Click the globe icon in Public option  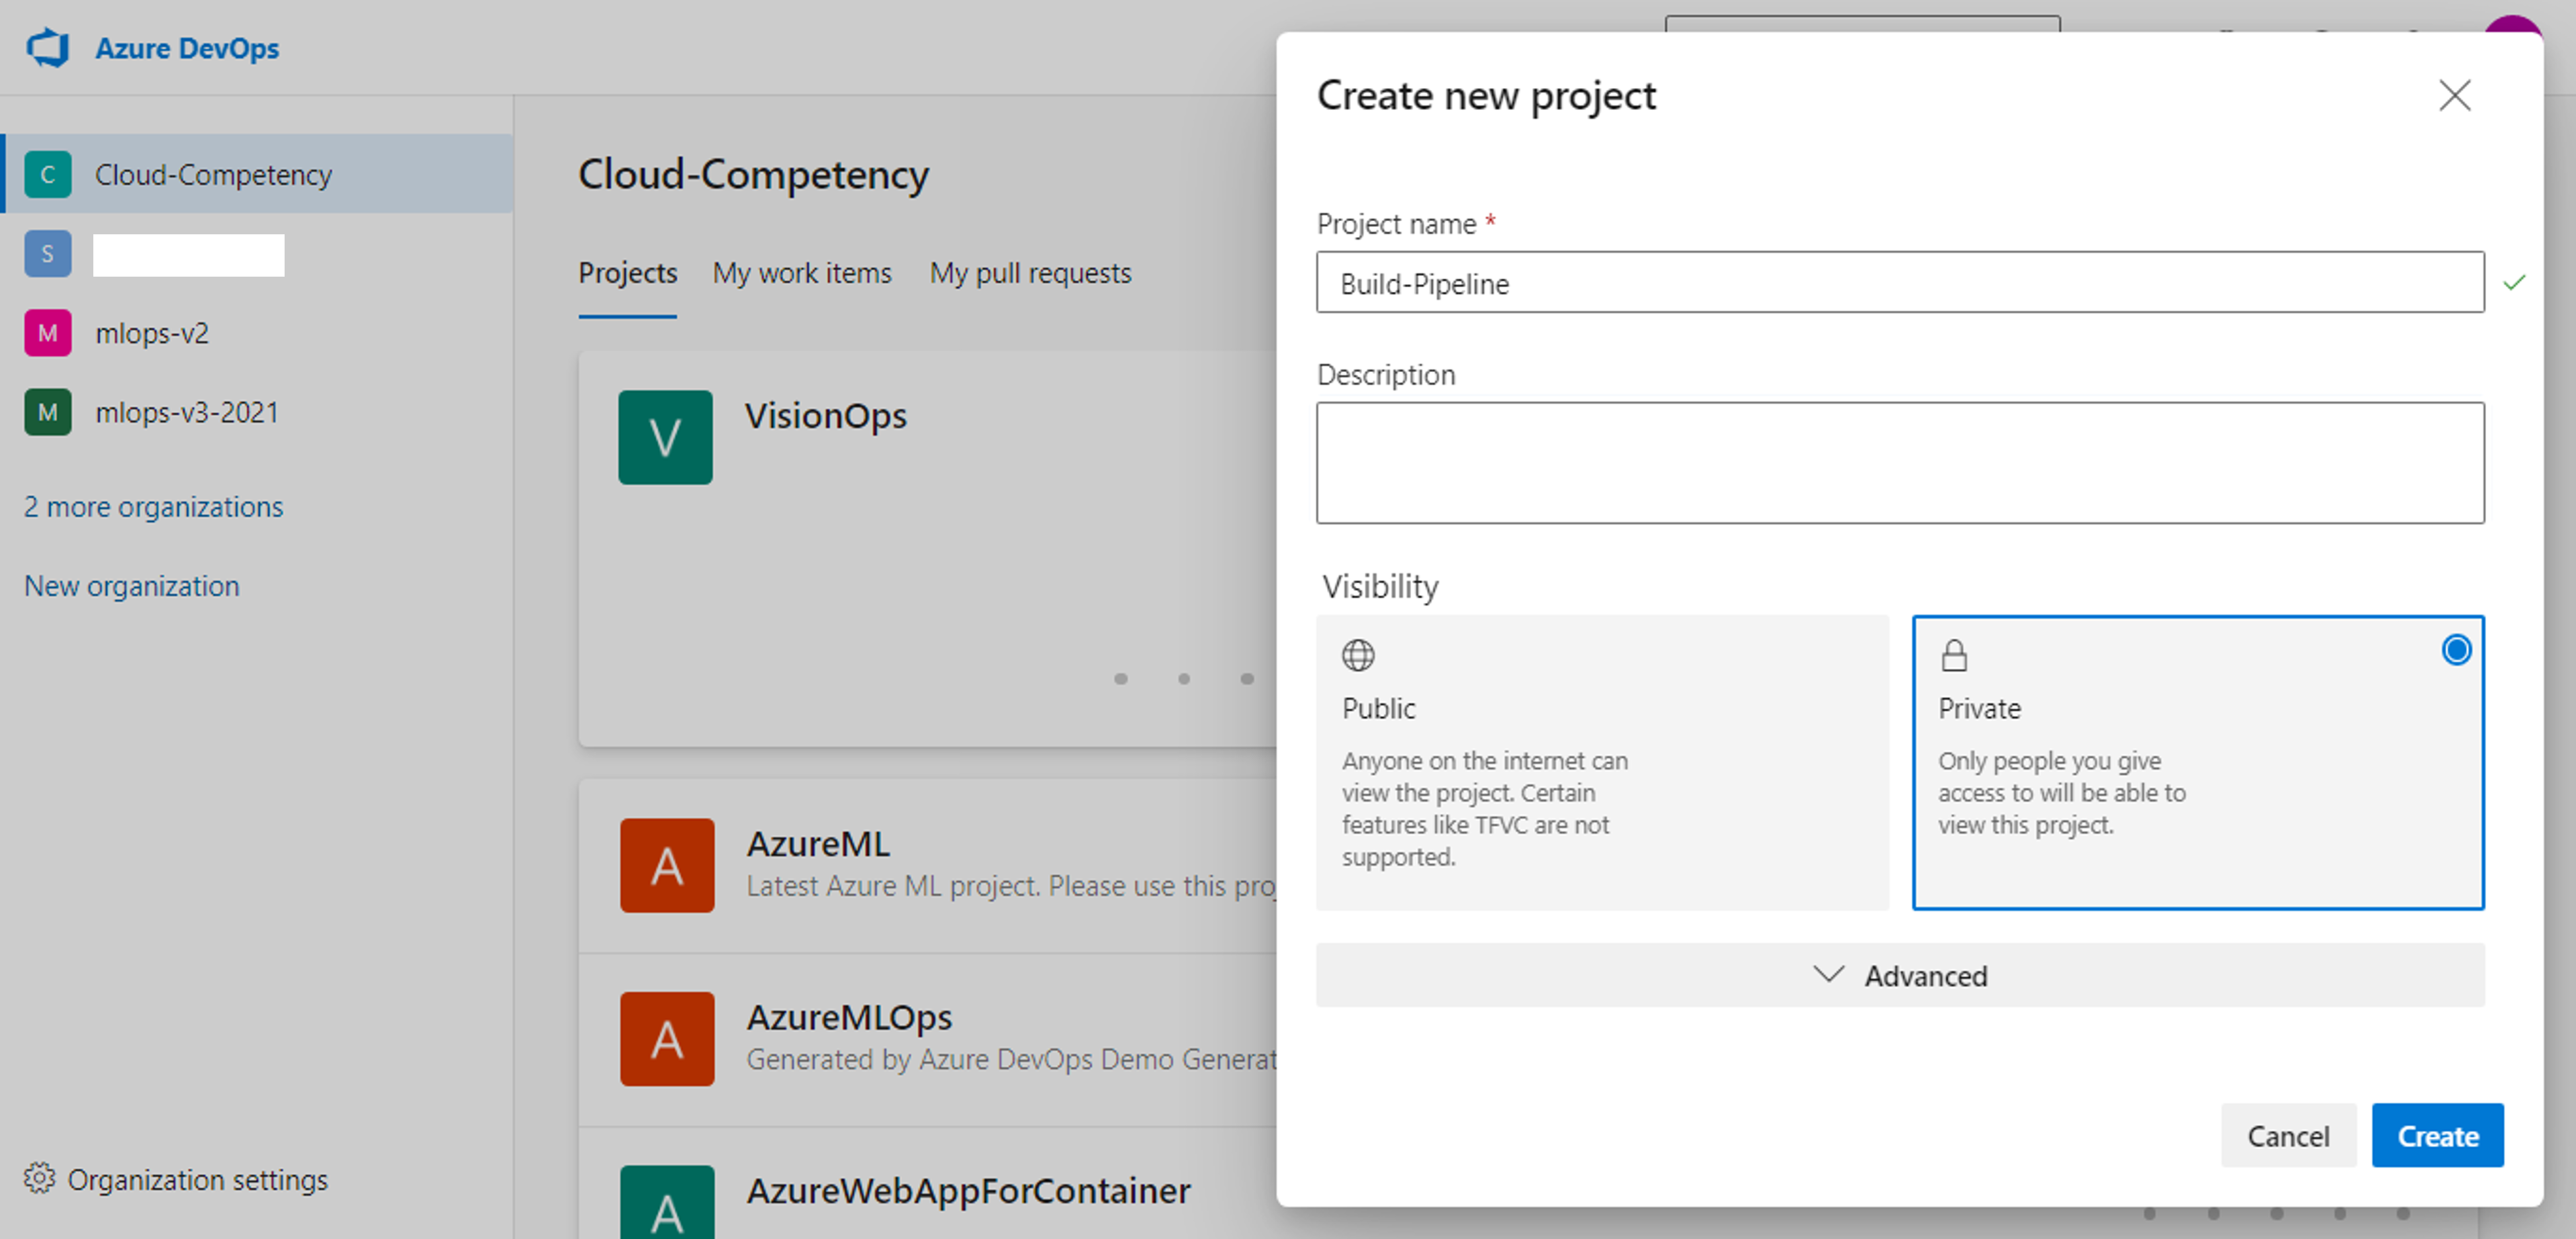click(x=1358, y=656)
